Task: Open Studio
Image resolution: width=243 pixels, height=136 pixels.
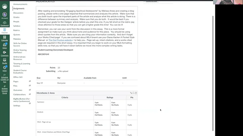Action: 5,61
